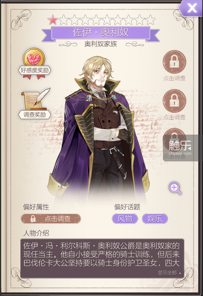203x296 pixels.
Task: Click the last empty star in the rating row
Action: (151, 20)
